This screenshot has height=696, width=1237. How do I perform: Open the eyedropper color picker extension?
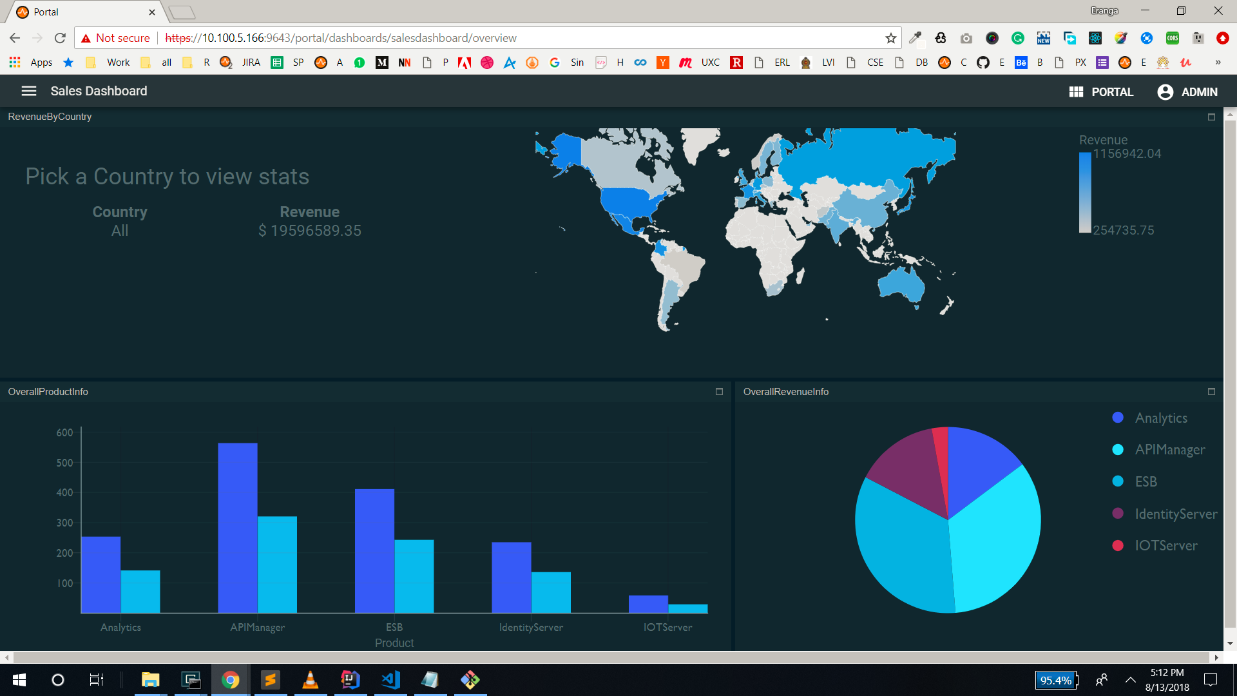pyautogui.click(x=915, y=38)
